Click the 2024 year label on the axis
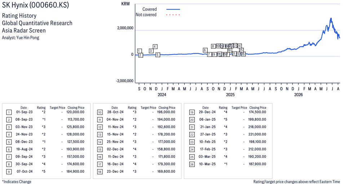Image resolution: width=344 pixels, height=184 pixels. (162, 95)
